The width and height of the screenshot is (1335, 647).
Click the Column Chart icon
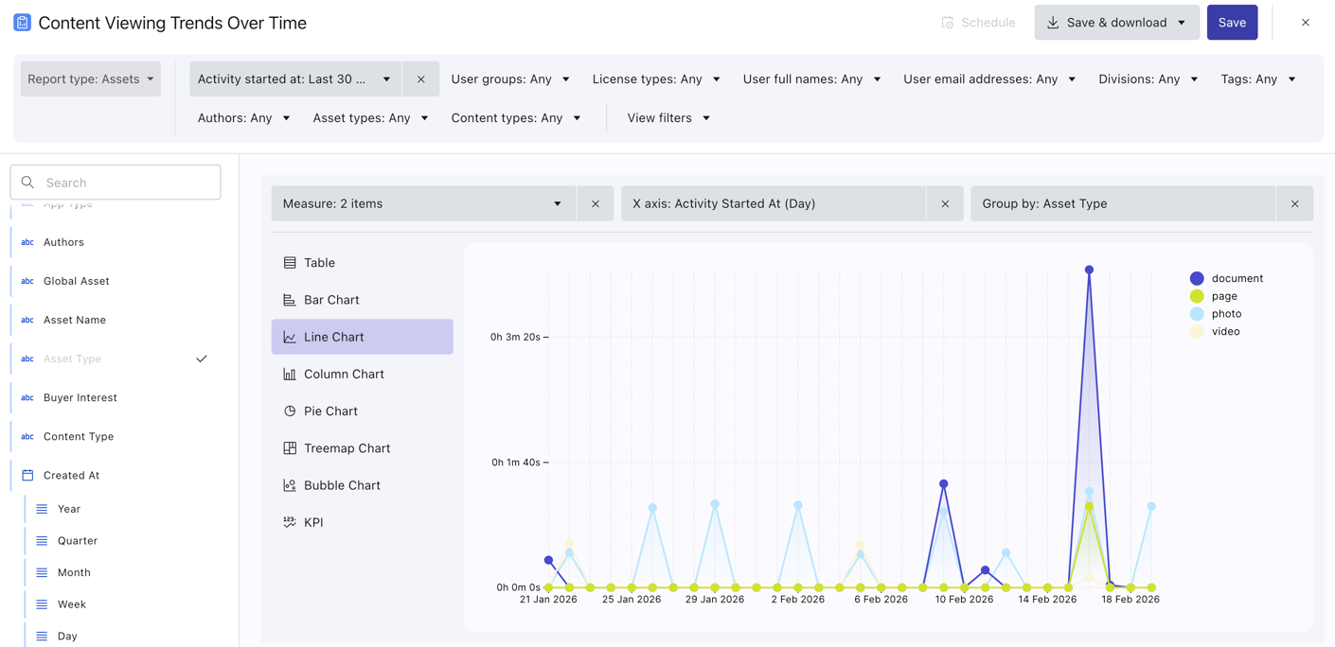tap(290, 375)
